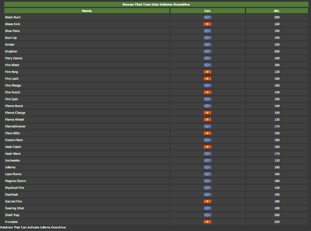
Task: Select the Fire Fang move name
Action: click(12, 72)
